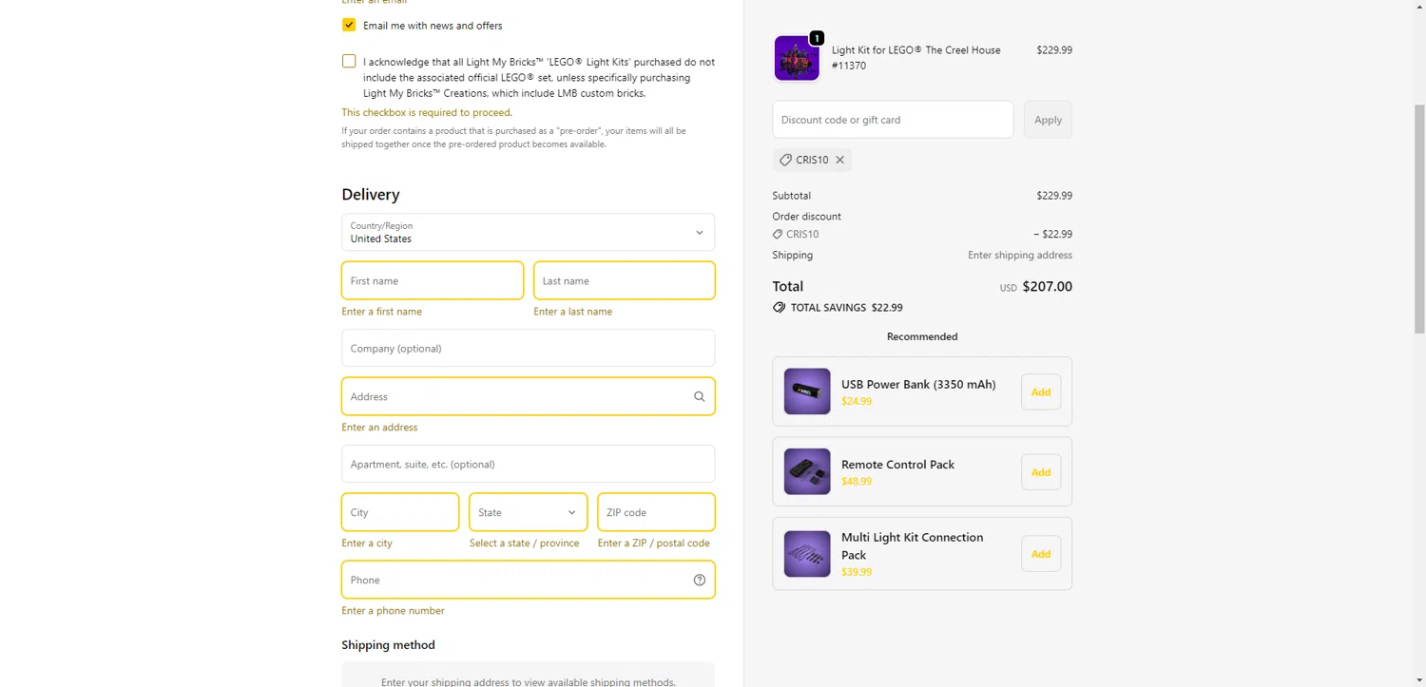Click the Remote Control Pack product image

tap(807, 471)
